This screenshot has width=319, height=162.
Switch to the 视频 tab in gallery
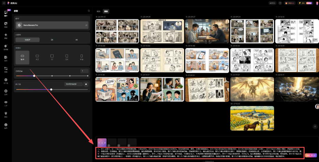tap(99, 11)
